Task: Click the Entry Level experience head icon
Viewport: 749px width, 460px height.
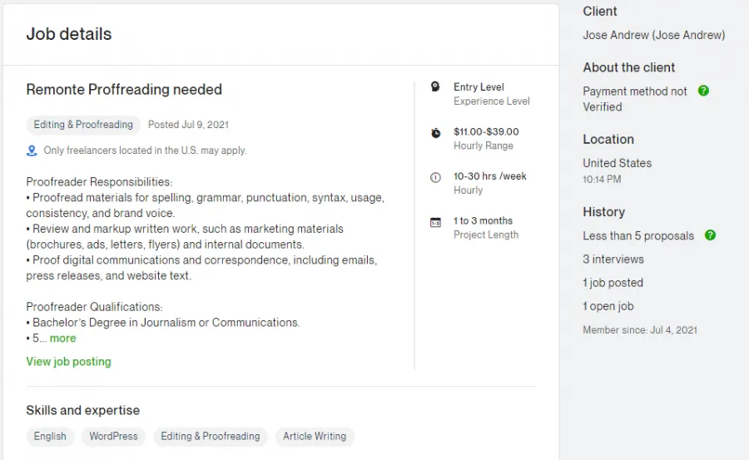Action: (435, 87)
